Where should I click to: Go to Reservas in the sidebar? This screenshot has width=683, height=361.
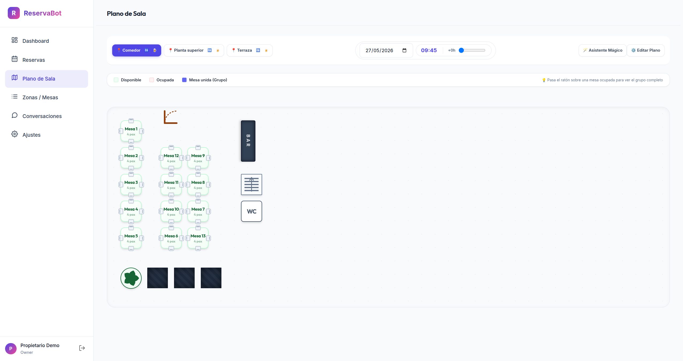pyautogui.click(x=47, y=60)
